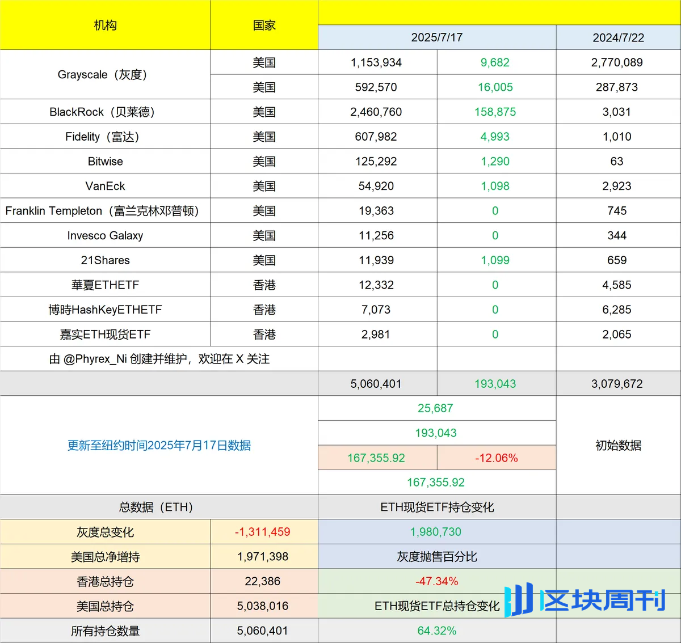The height and width of the screenshot is (643, 681).
Task: Select the value 1,153,934
Action: point(376,62)
